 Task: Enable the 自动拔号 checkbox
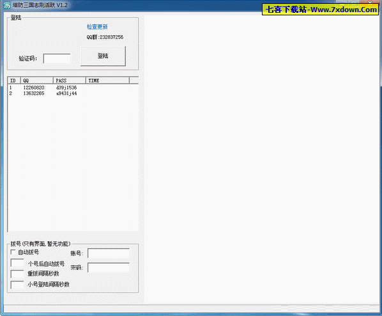pos(13,252)
